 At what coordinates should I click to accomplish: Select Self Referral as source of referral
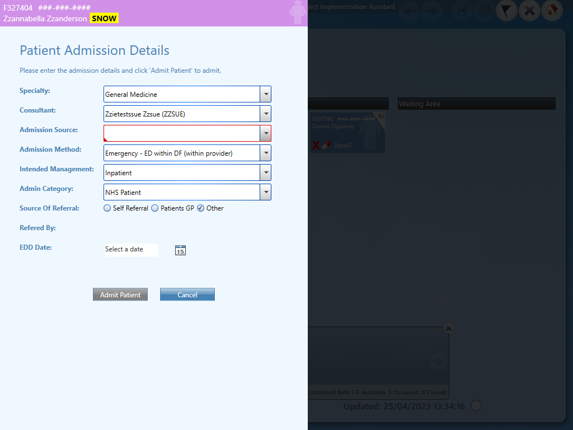click(x=107, y=208)
